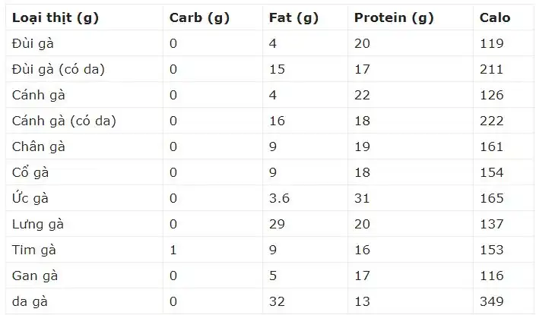Click the 'Fat (g)' column header

[x=294, y=17]
